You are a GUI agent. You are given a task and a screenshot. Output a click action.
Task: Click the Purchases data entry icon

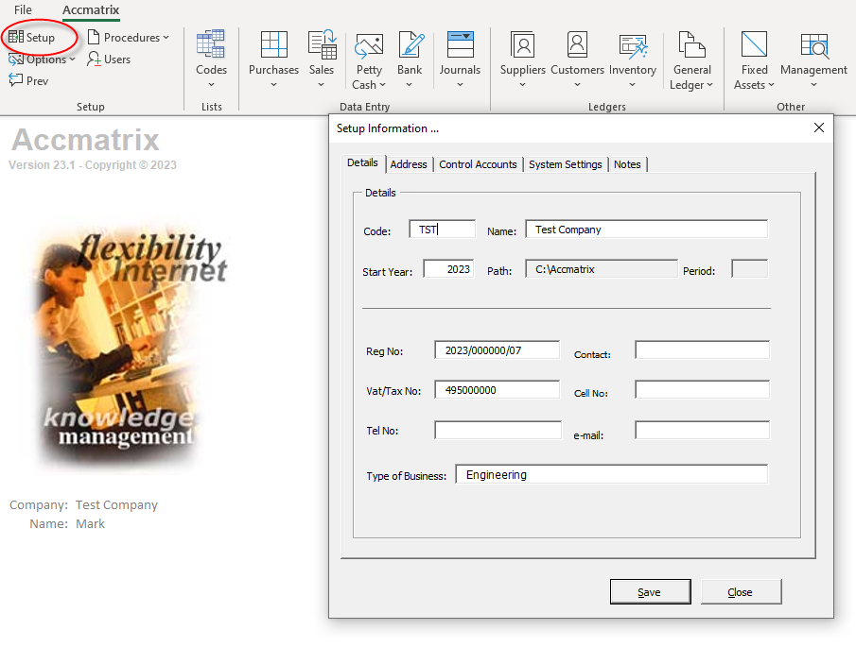(273, 45)
